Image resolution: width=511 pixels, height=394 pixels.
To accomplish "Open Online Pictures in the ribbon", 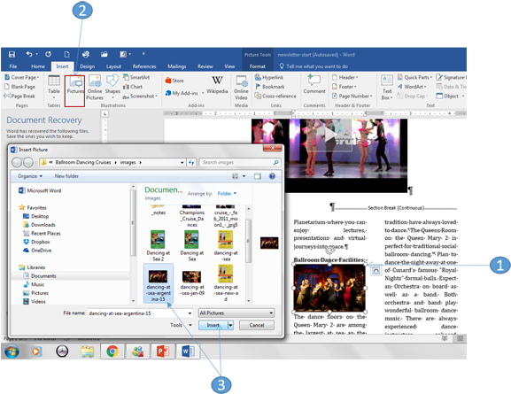I will pos(95,88).
